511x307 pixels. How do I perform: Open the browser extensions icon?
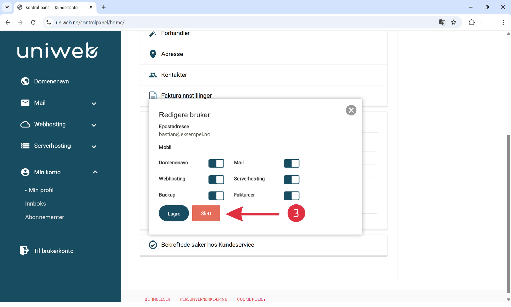point(471,23)
